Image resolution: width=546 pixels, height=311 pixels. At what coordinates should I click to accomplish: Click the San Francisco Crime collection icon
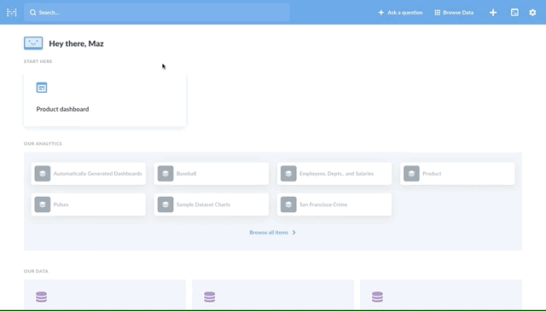(288, 204)
